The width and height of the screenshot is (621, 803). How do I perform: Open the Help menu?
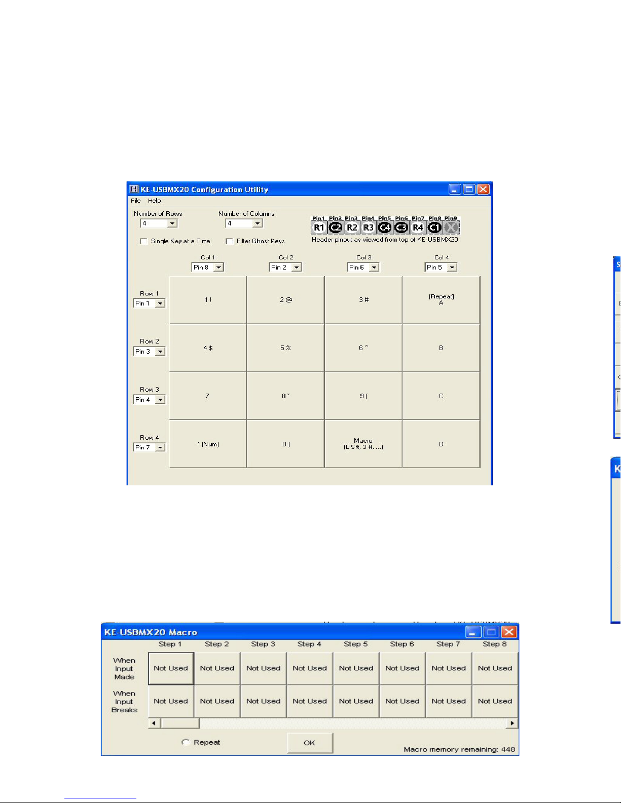tap(154, 201)
